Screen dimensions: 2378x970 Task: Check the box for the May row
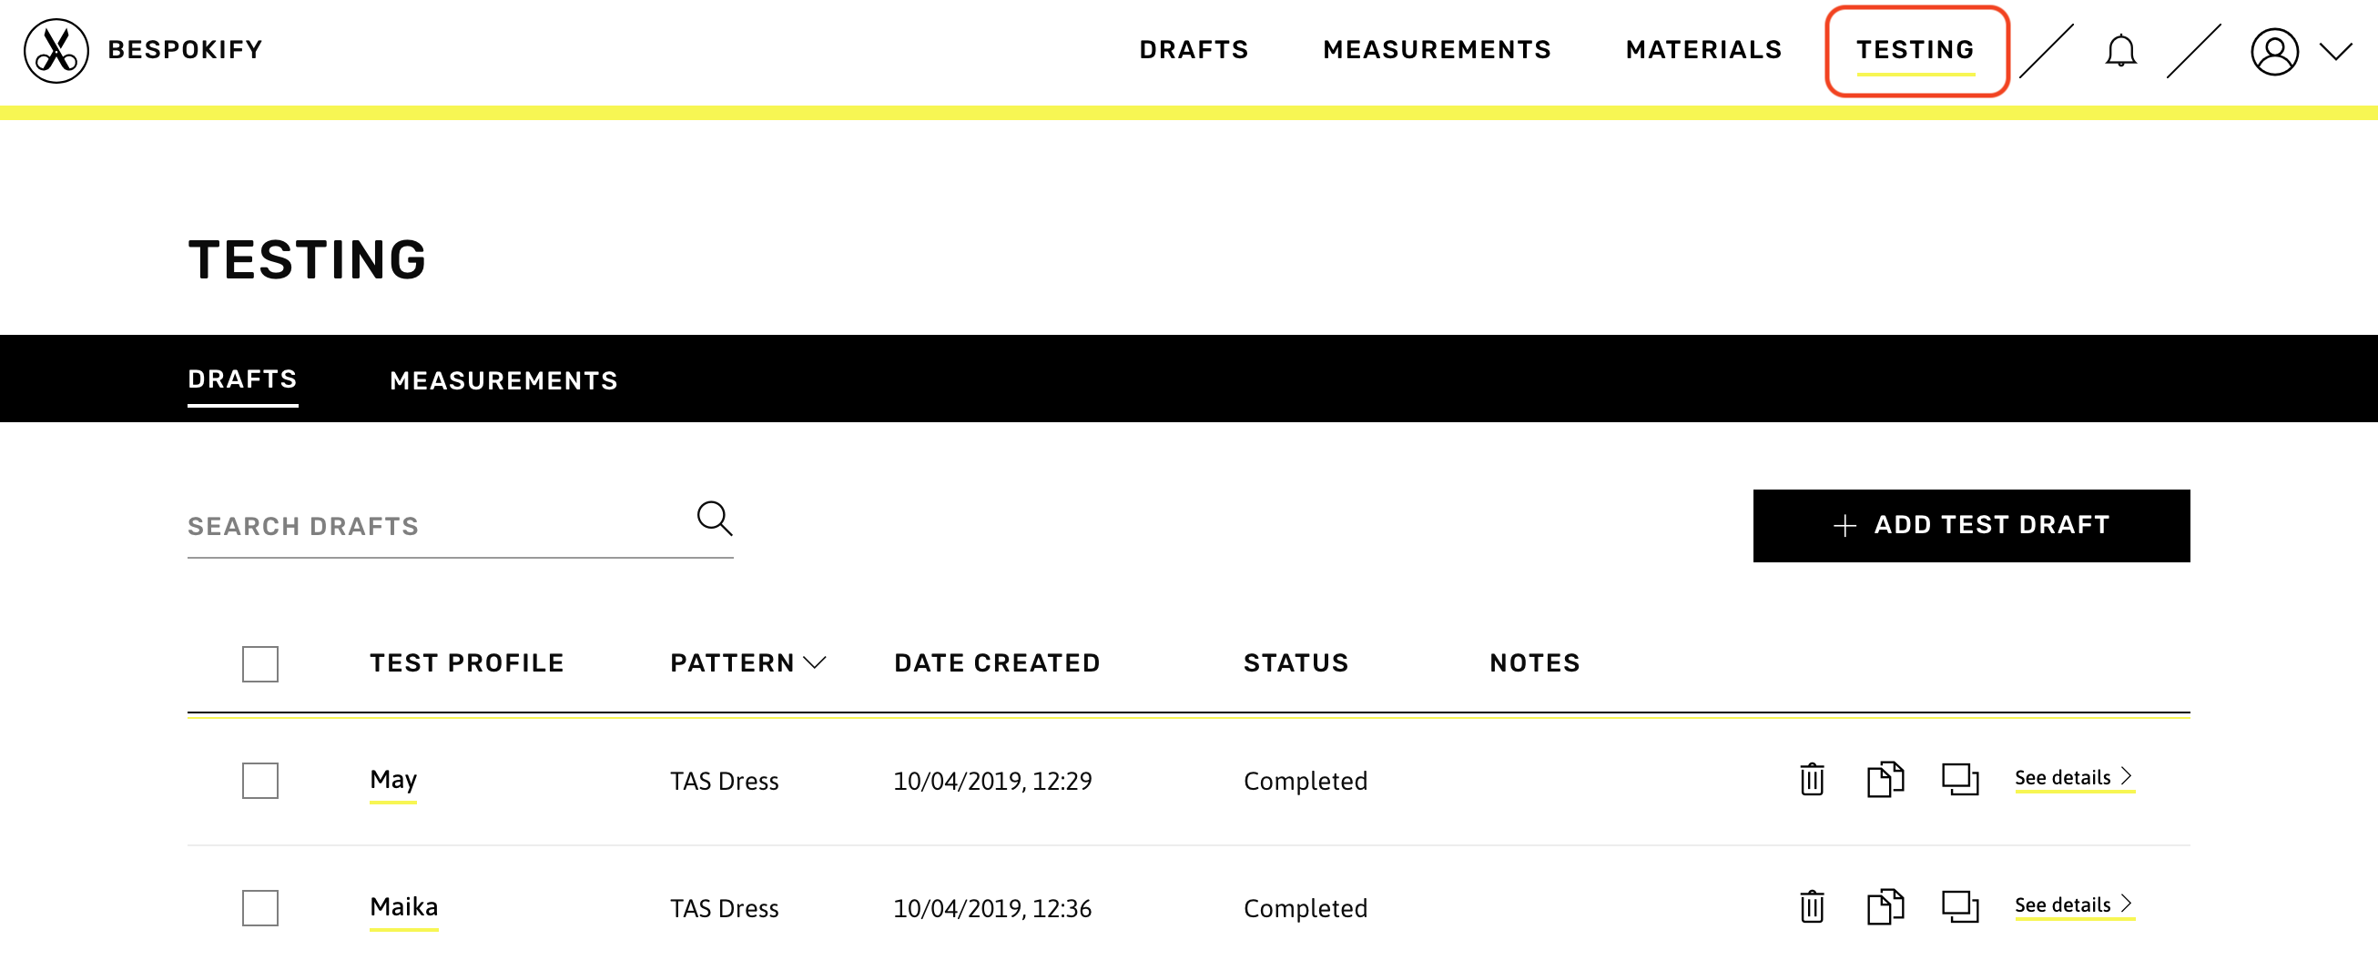[260, 781]
